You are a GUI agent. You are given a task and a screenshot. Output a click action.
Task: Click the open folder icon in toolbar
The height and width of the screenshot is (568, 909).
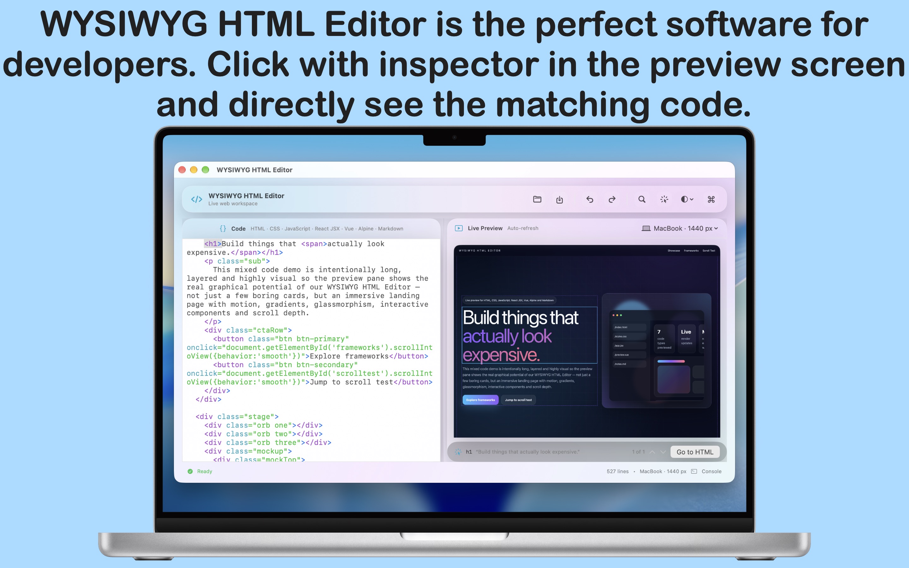tap(537, 199)
